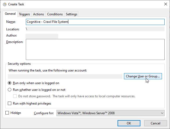Image resolution: width=170 pixels, height=129 pixels.
Task: Focus the Description text area
Action: (95, 49)
